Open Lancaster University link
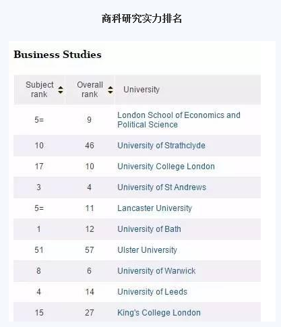 tap(154, 208)
